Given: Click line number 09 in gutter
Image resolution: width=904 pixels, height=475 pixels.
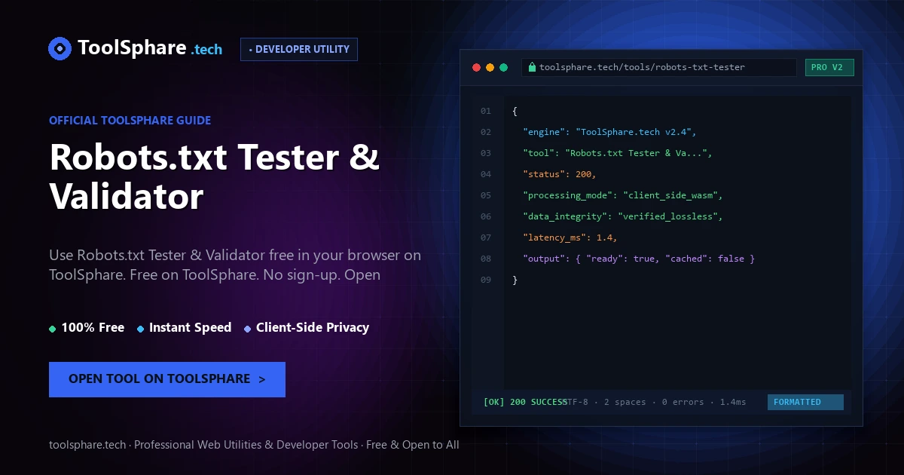Looking at the screenshot, I should (485, 280).
